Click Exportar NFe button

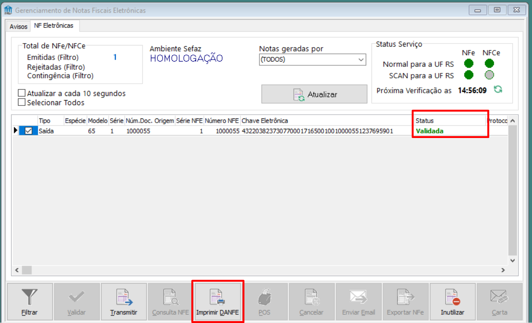click(405, 301)
